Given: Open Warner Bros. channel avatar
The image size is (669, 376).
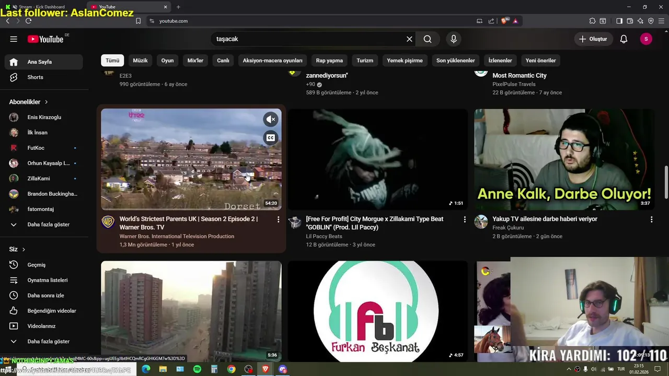Looking at the screenshot, I should 108,222.
